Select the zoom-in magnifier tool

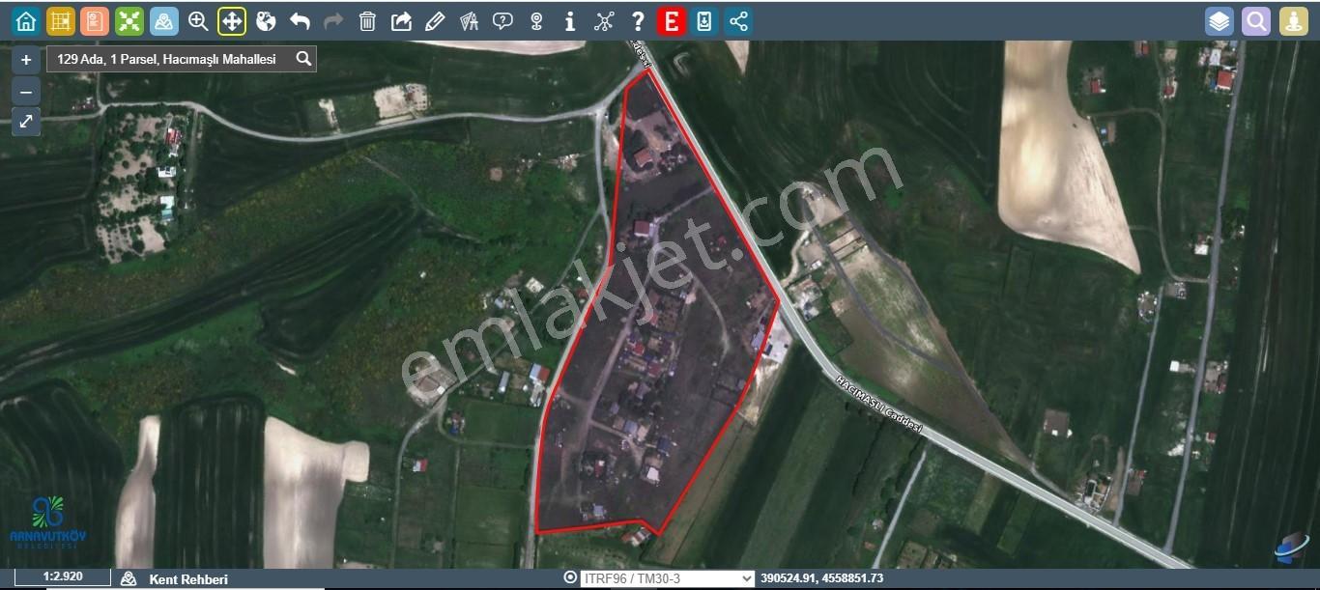(198, 21)
